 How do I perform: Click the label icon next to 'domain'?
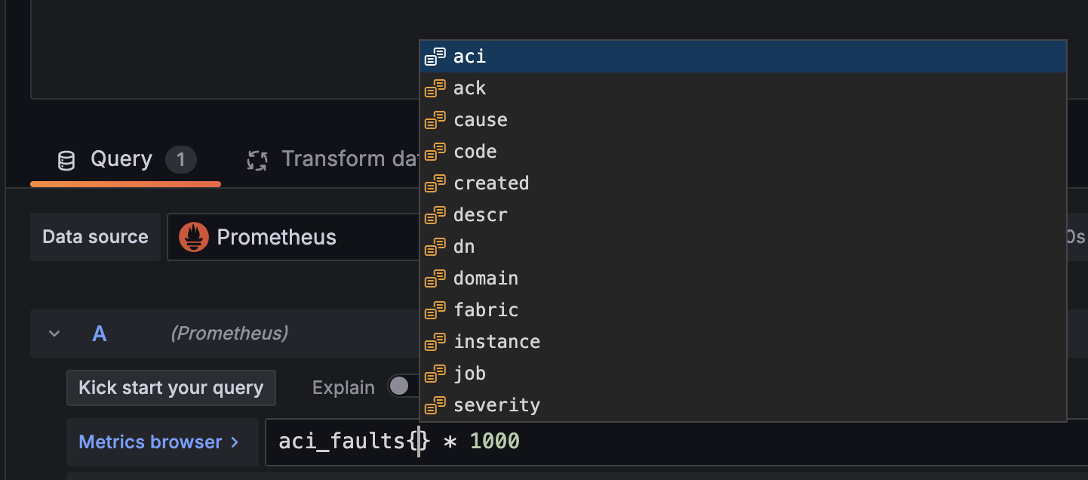pos(435,278)
